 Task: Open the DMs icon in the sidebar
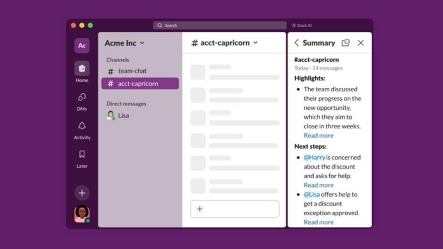pyautogui.click(x=82, y=98)
